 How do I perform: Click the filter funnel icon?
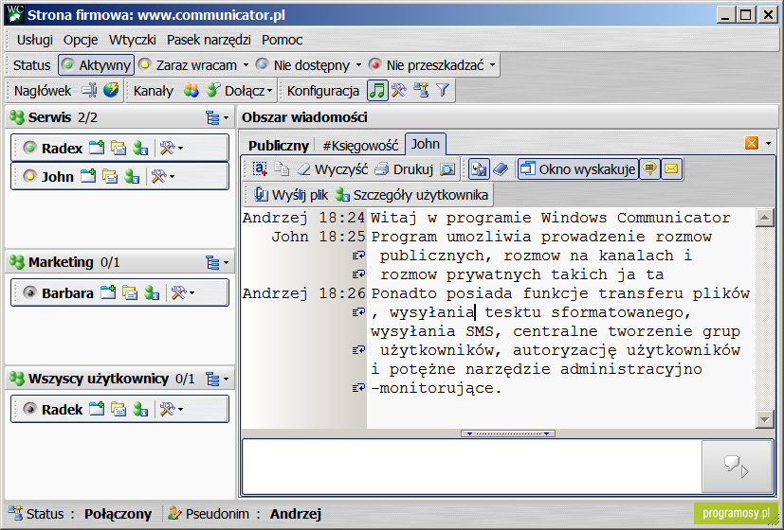443,90
